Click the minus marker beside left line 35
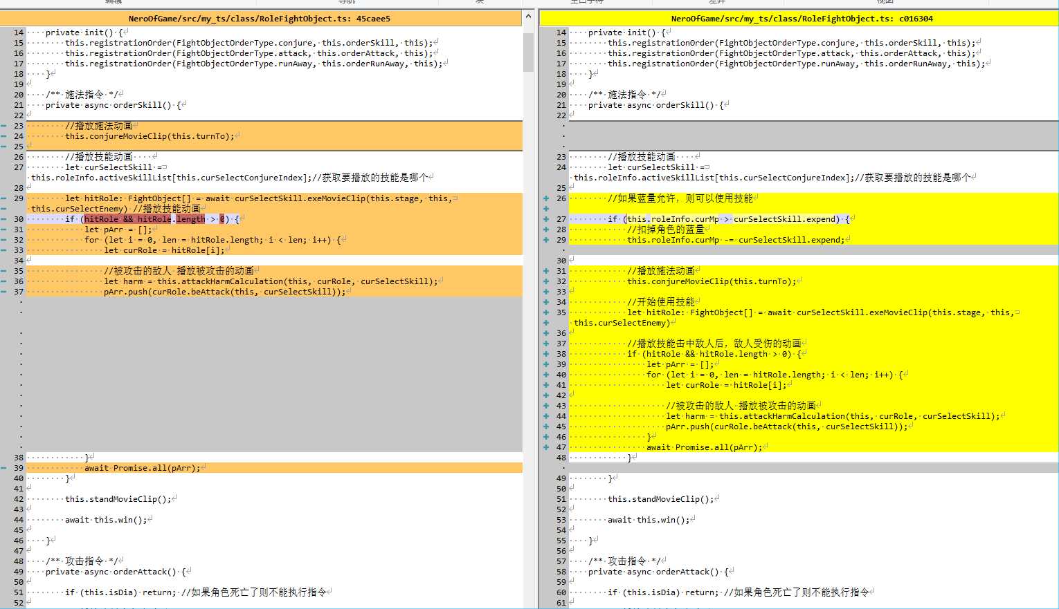The height and width of the screenshot is (609, 1059). (3, 271)
